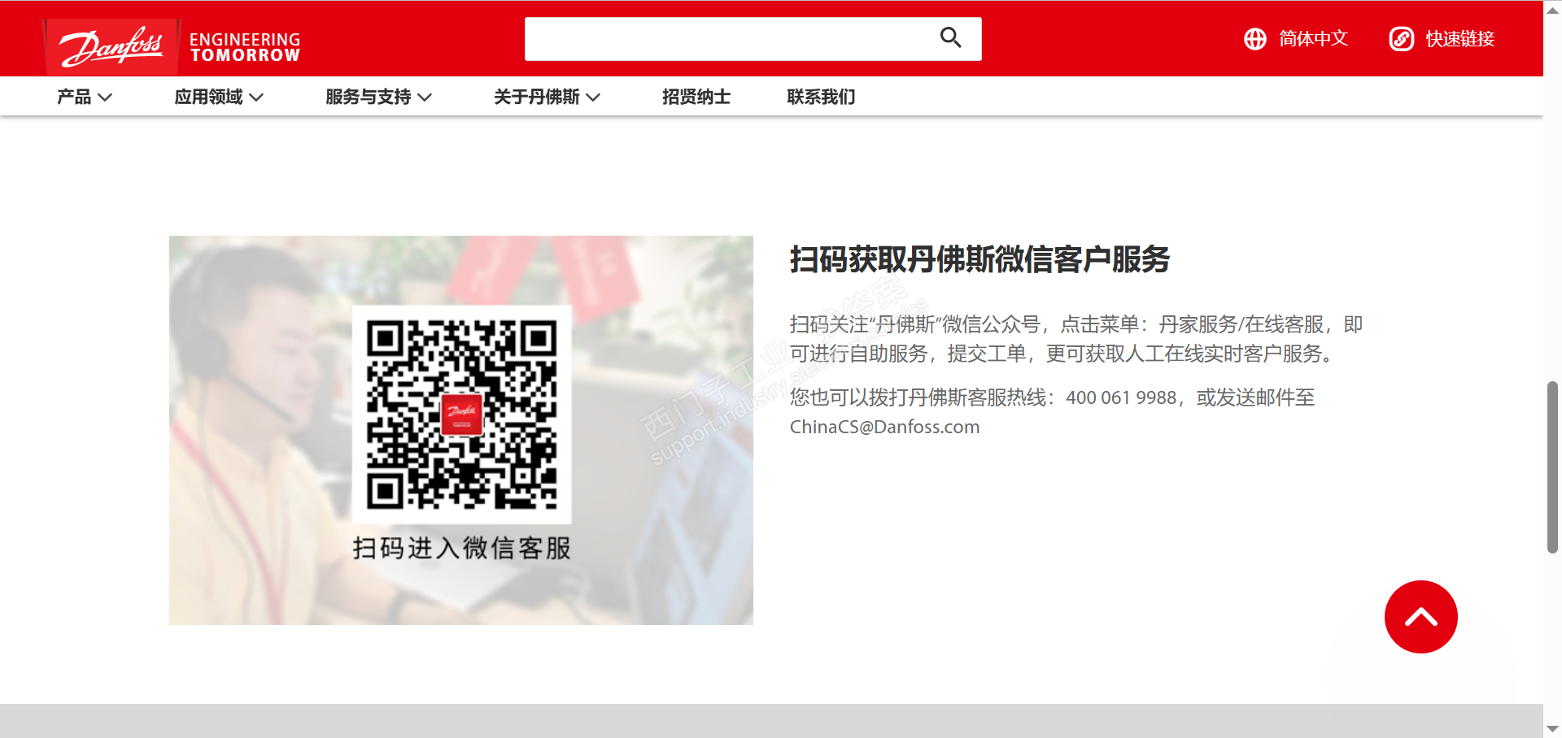
Task: Expand the 服务与支持 menu
Action: [378, 98]
